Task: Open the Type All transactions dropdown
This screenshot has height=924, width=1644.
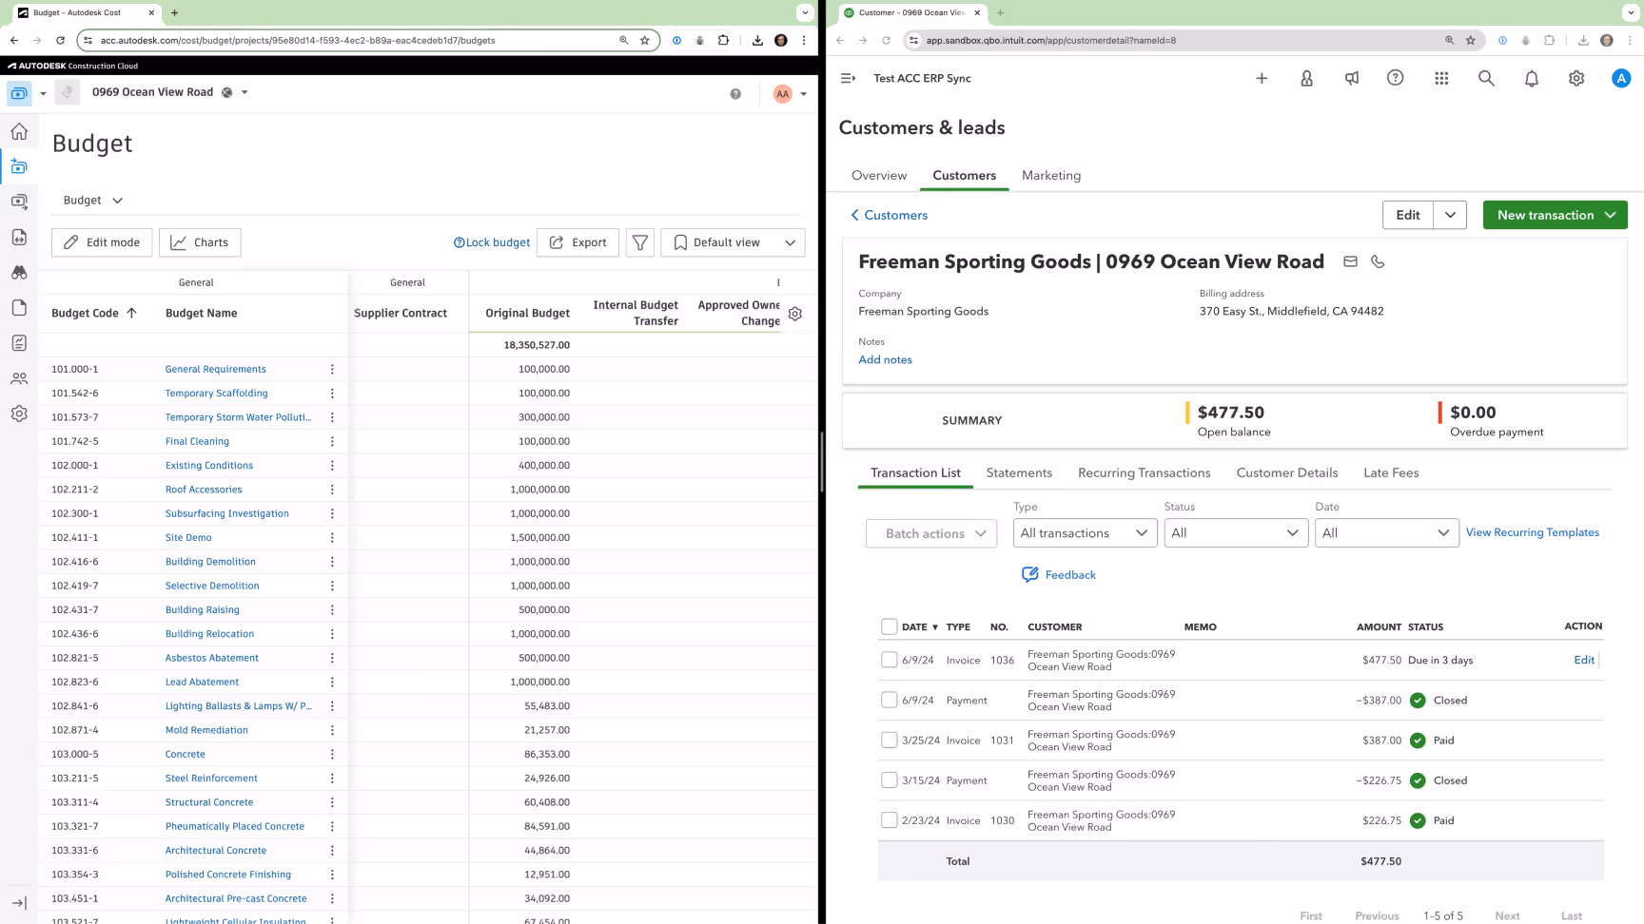Action: click(1085, 533)
